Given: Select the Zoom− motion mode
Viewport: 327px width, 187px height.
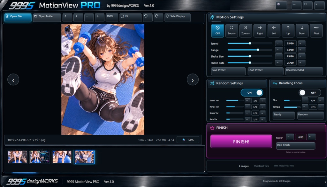Looking at the screenshot, I should point(246,30).
